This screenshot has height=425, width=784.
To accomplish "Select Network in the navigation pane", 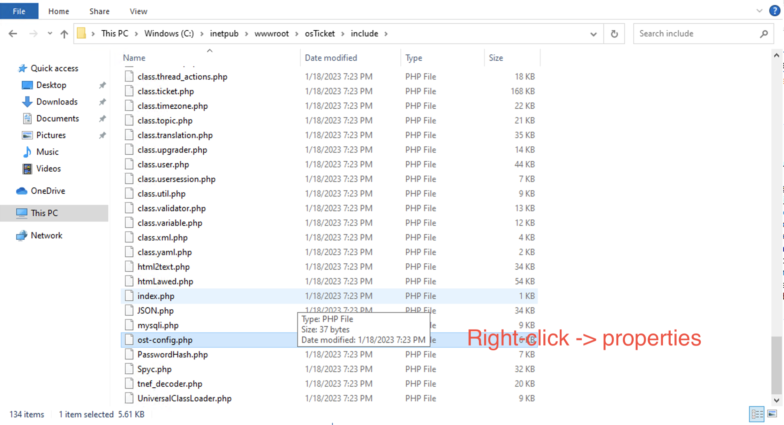I will (x=46, y=235).
